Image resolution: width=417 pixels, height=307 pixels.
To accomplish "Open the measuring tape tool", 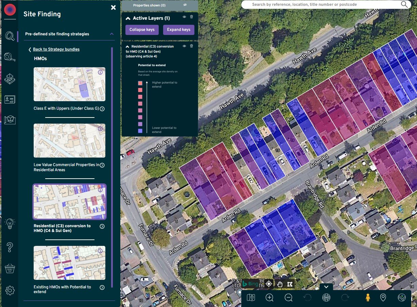I will click(x=10, y=57).
